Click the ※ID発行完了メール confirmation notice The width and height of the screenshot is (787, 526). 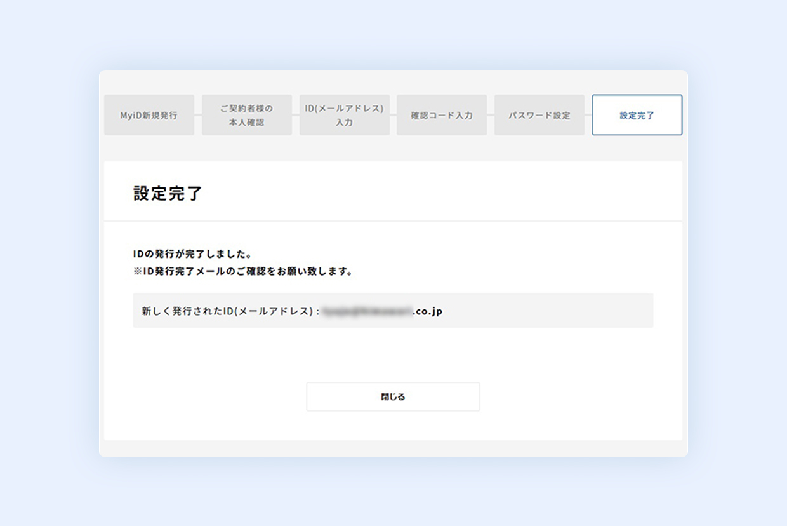tap(243, 272)
